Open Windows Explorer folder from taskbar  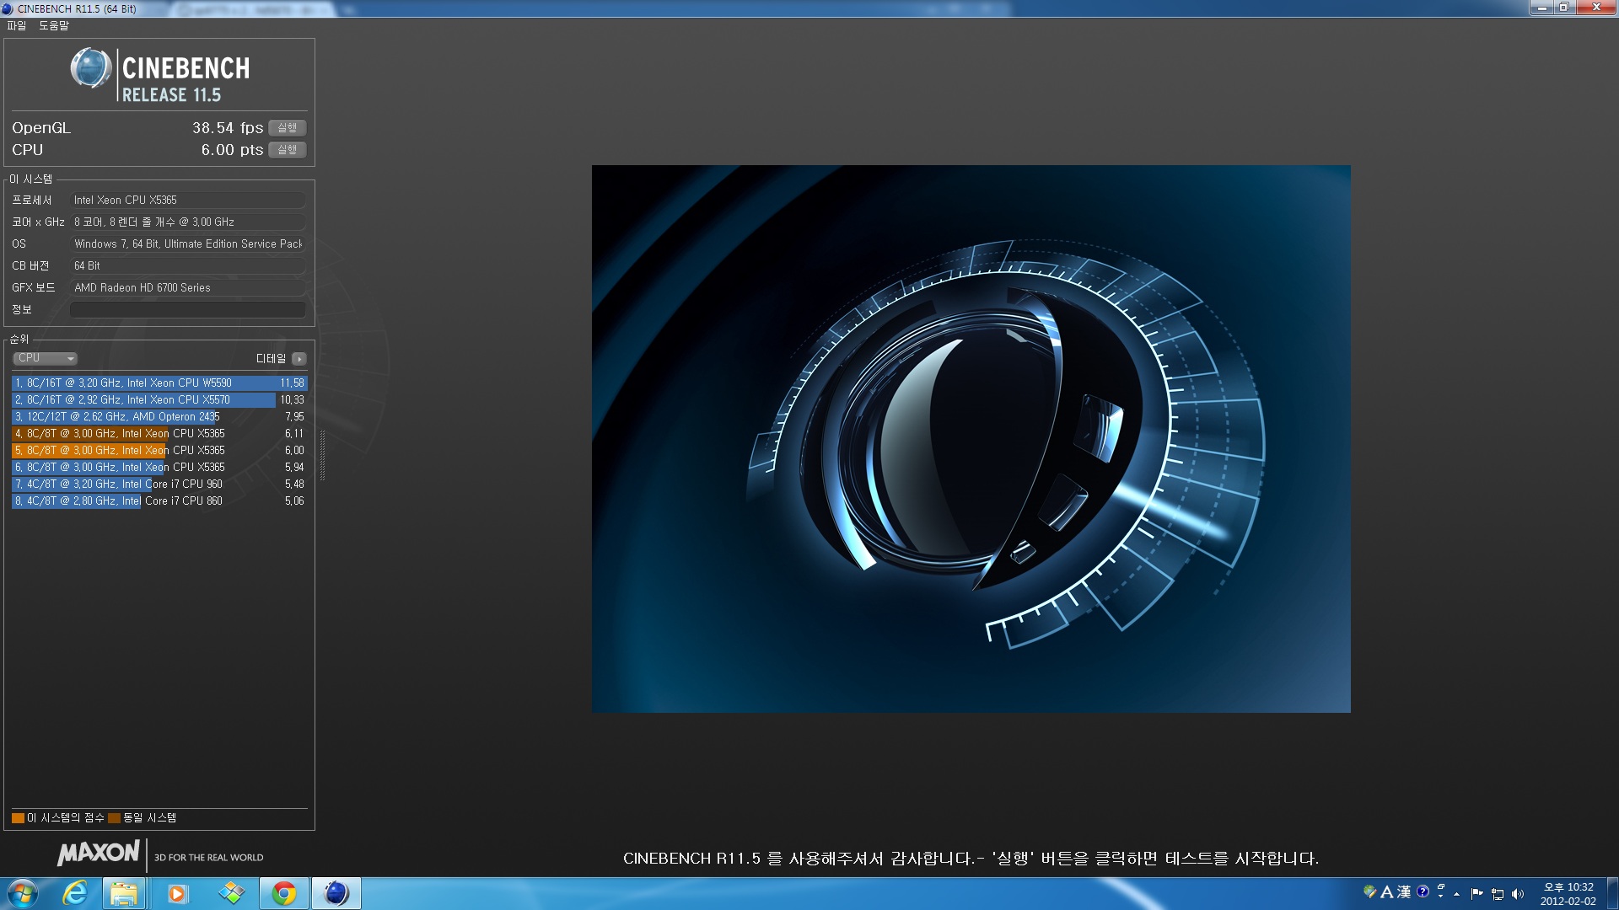click(x=124, y=893)
